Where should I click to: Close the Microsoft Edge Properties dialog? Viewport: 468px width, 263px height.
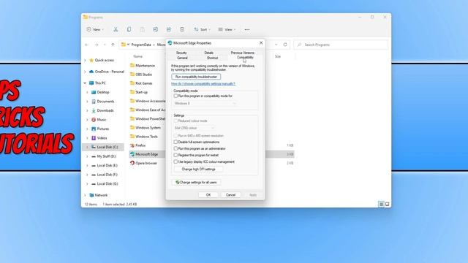tap(261, 43)
